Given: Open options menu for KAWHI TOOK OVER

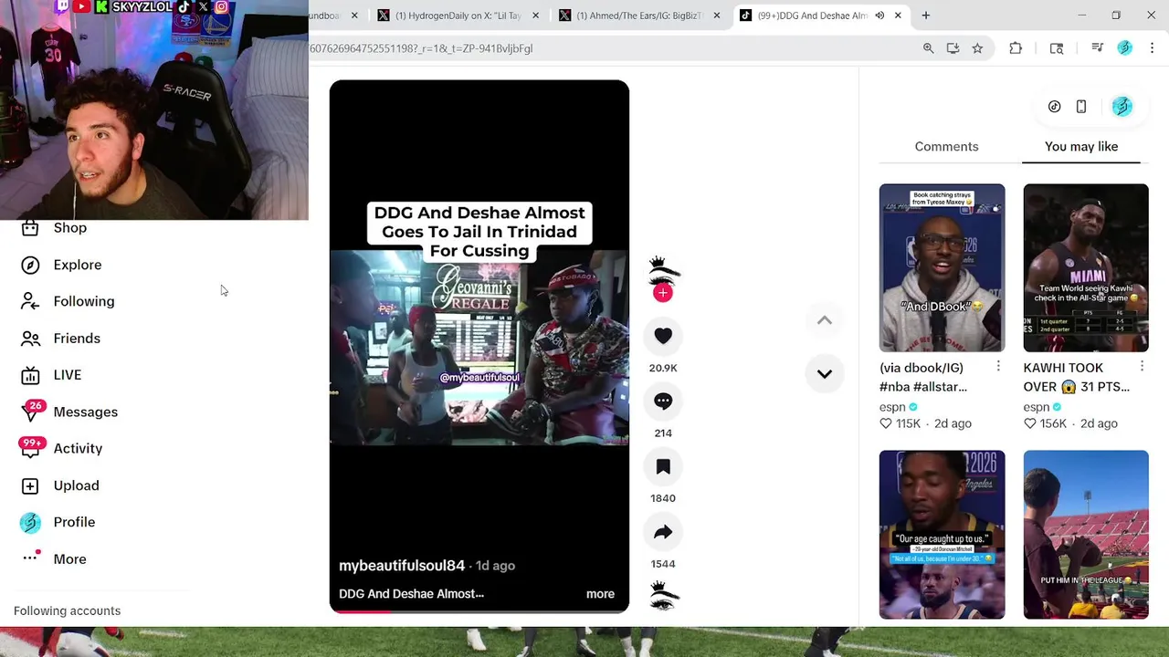Looking at the screenshot, I should tap(1142, 366).
